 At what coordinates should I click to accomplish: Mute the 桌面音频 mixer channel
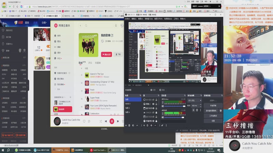(x=163, y=117)
